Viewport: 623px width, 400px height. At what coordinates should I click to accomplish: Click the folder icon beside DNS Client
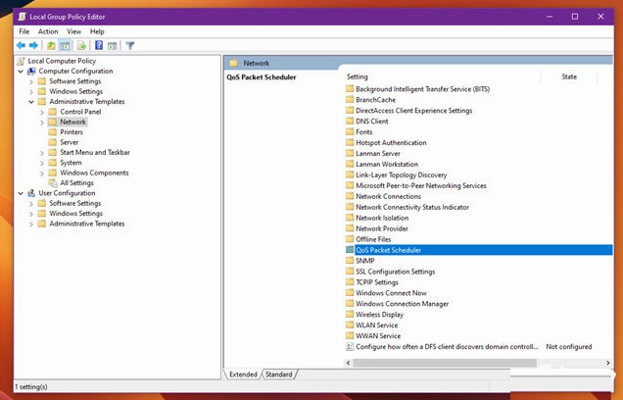tap(350, 121)
